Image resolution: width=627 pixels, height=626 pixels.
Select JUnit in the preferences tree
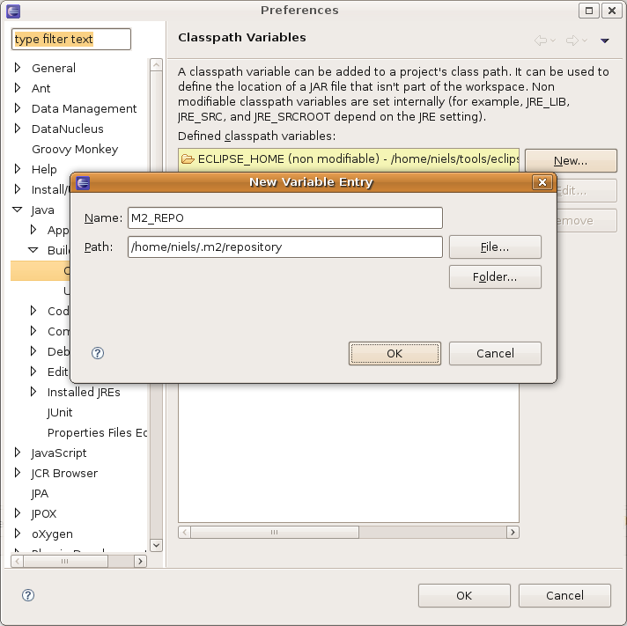pyautogui.click(x=60, y=412)
